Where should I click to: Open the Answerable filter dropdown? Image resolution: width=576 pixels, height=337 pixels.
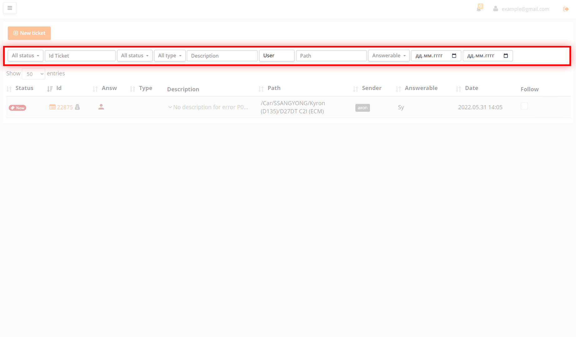(388, 55)
